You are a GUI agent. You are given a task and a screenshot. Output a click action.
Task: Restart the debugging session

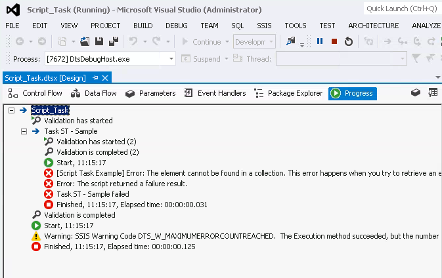click(349, 41)
